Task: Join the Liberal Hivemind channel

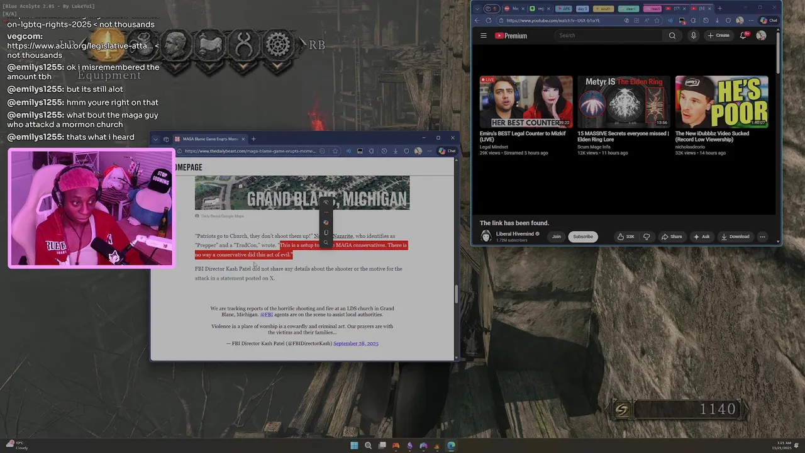Action: (556, 237)
